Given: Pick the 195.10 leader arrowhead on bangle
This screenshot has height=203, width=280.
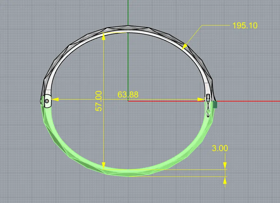Looking at the screenshot, I should (184, 47).
